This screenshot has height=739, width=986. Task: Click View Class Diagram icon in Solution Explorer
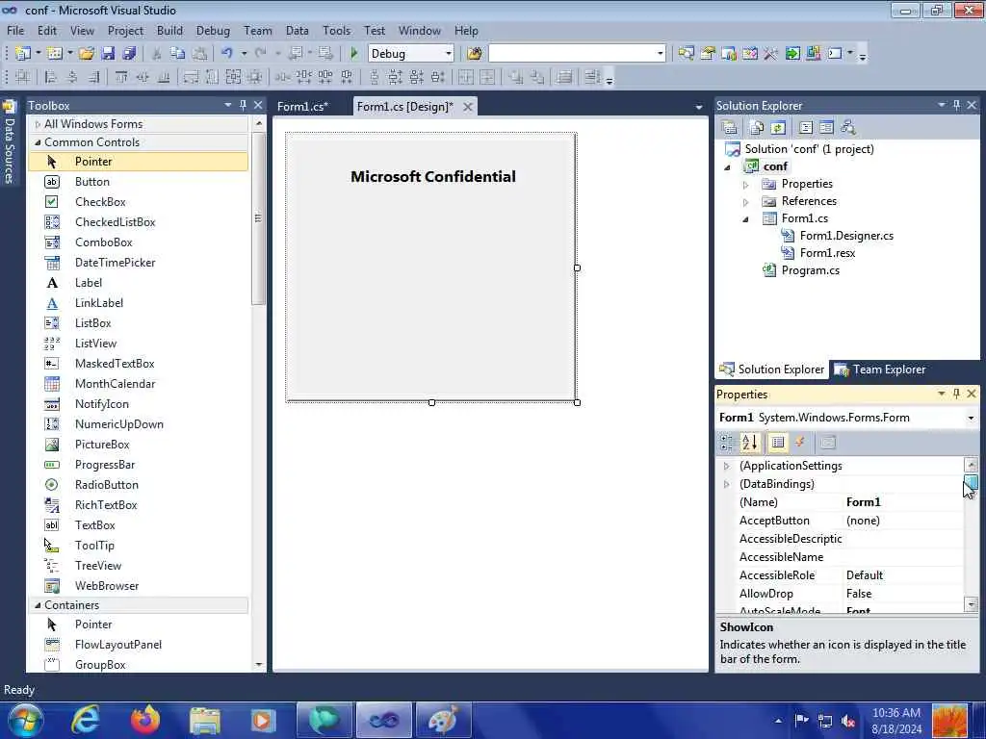point(848,128)
